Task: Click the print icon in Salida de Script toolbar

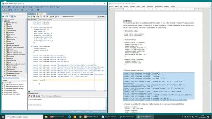Action: [37, 96]
